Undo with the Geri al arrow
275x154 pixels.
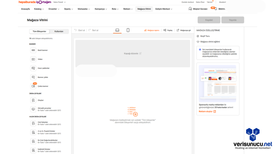(x=75, y=30)
